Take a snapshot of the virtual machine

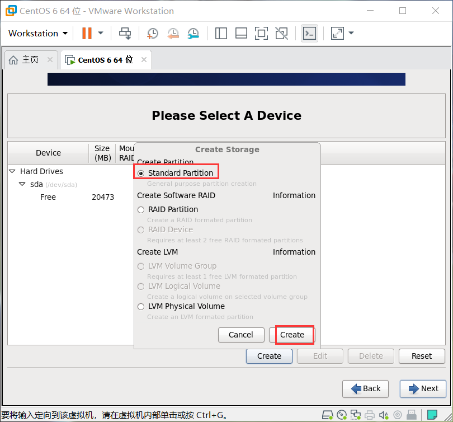[x=153, y=33]
